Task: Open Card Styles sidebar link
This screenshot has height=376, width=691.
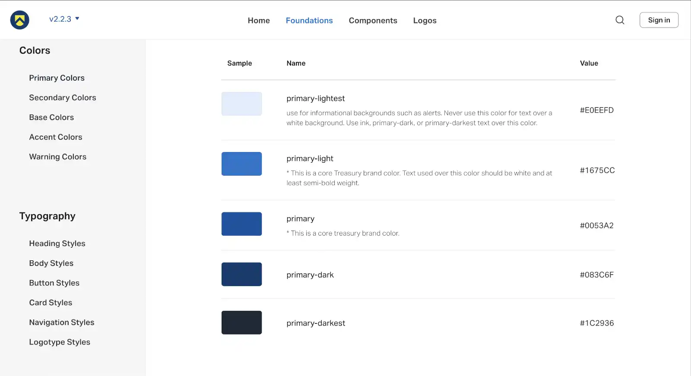Action: (x=51, y=303)
